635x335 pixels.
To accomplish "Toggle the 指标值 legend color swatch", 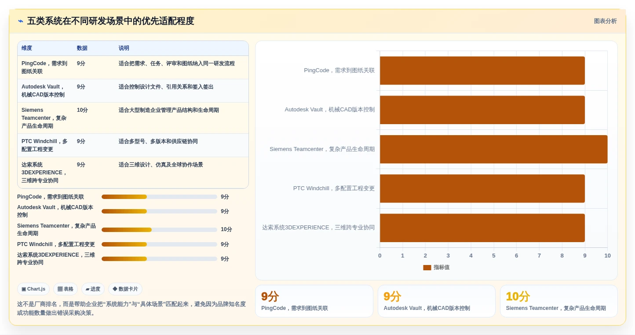I will click(x=427, y=267).
